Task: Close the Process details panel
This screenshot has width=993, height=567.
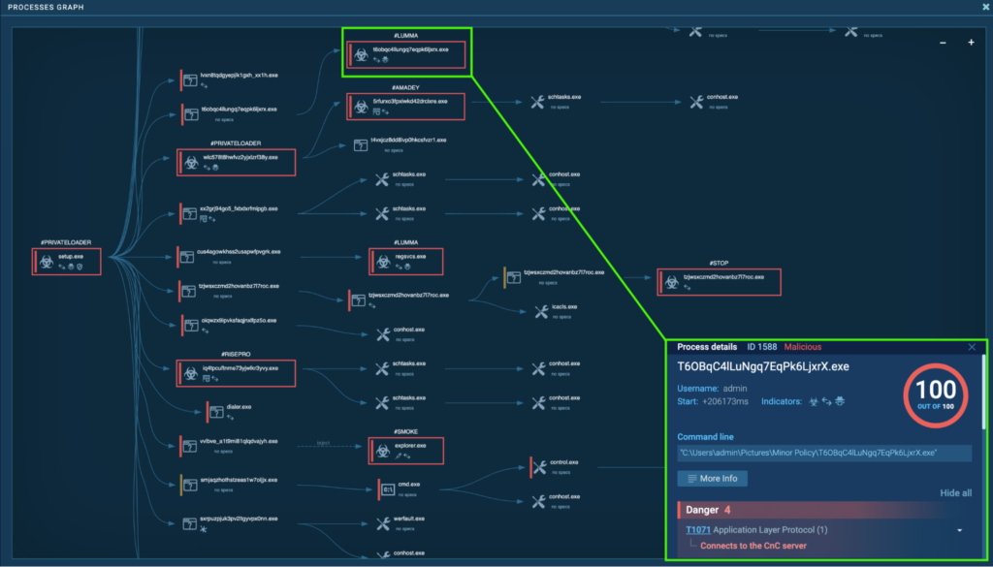Action: coord(972,347)
